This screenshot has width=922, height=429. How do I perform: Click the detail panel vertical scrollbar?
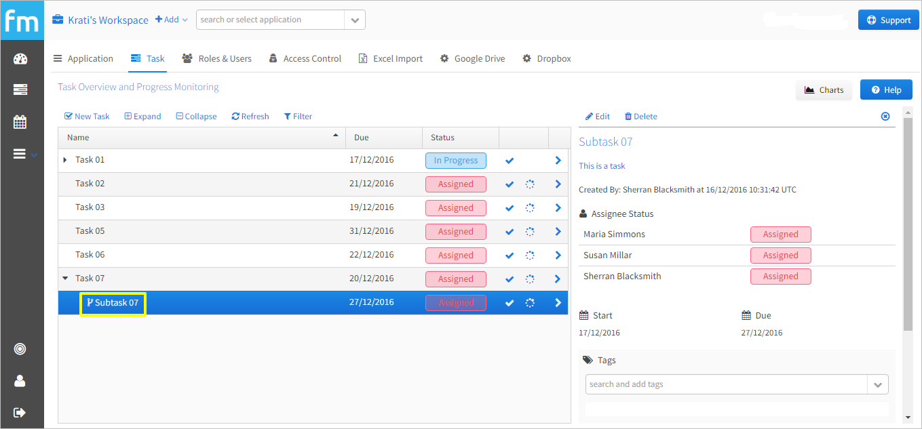tap(908, 224)
